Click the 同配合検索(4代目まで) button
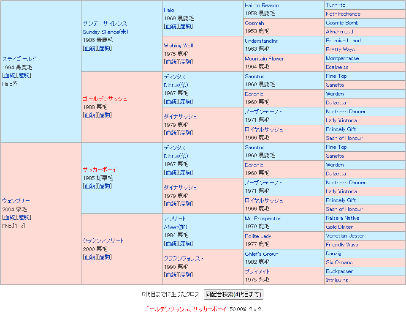This screenshot has width=406, height=317. [233, 294]
